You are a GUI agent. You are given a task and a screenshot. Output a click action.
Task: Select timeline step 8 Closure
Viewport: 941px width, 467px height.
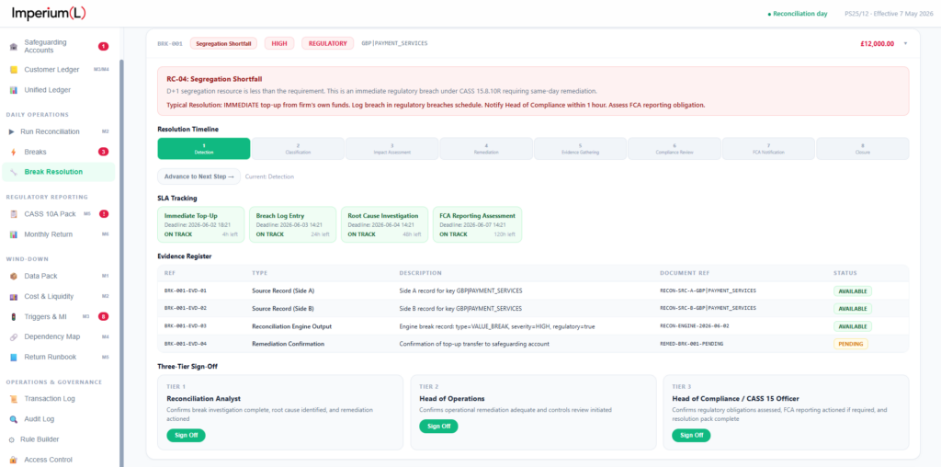coord(863,149)
